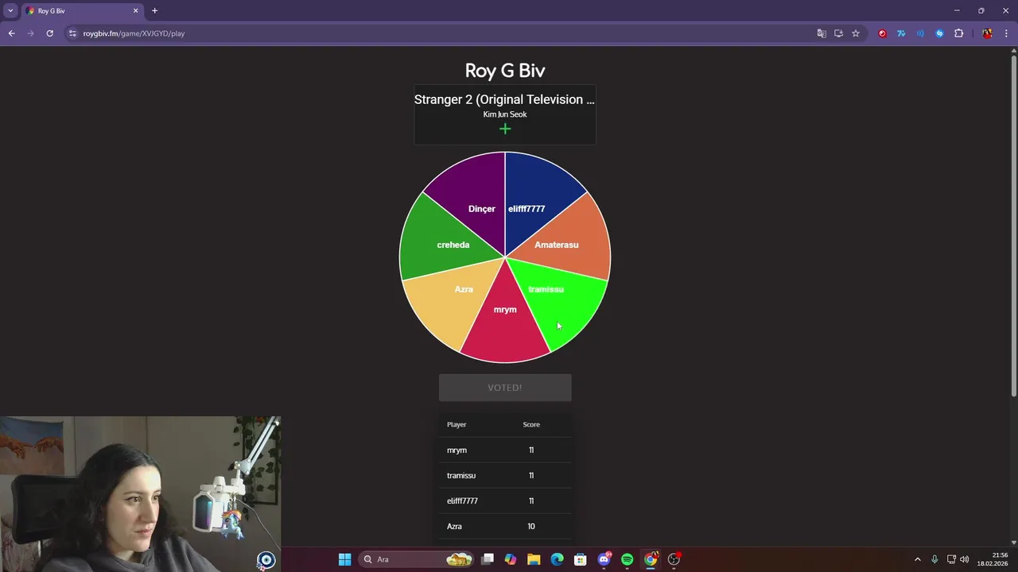Open File Explorer from the taskbar
The width and height of the screenshot is (1018, 572).
click(534, 559)
